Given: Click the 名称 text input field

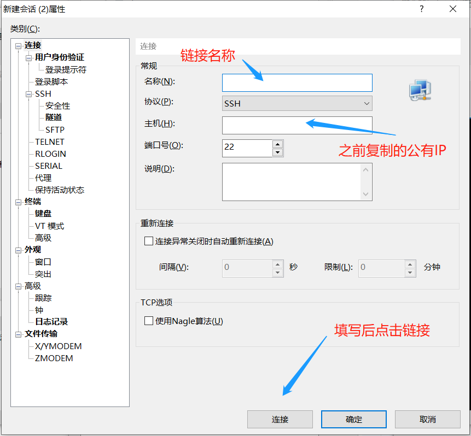Looking at the screenshot, I should pyautogui.click(x=297, y=83).
